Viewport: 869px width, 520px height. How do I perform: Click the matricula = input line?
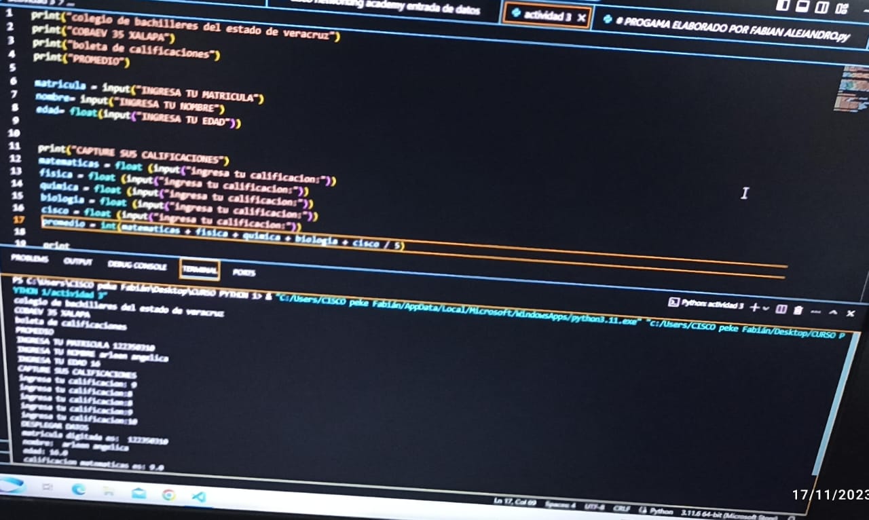(x=149, y=92)
